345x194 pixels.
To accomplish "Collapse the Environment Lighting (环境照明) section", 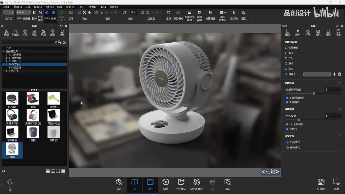I will point(340,83).
